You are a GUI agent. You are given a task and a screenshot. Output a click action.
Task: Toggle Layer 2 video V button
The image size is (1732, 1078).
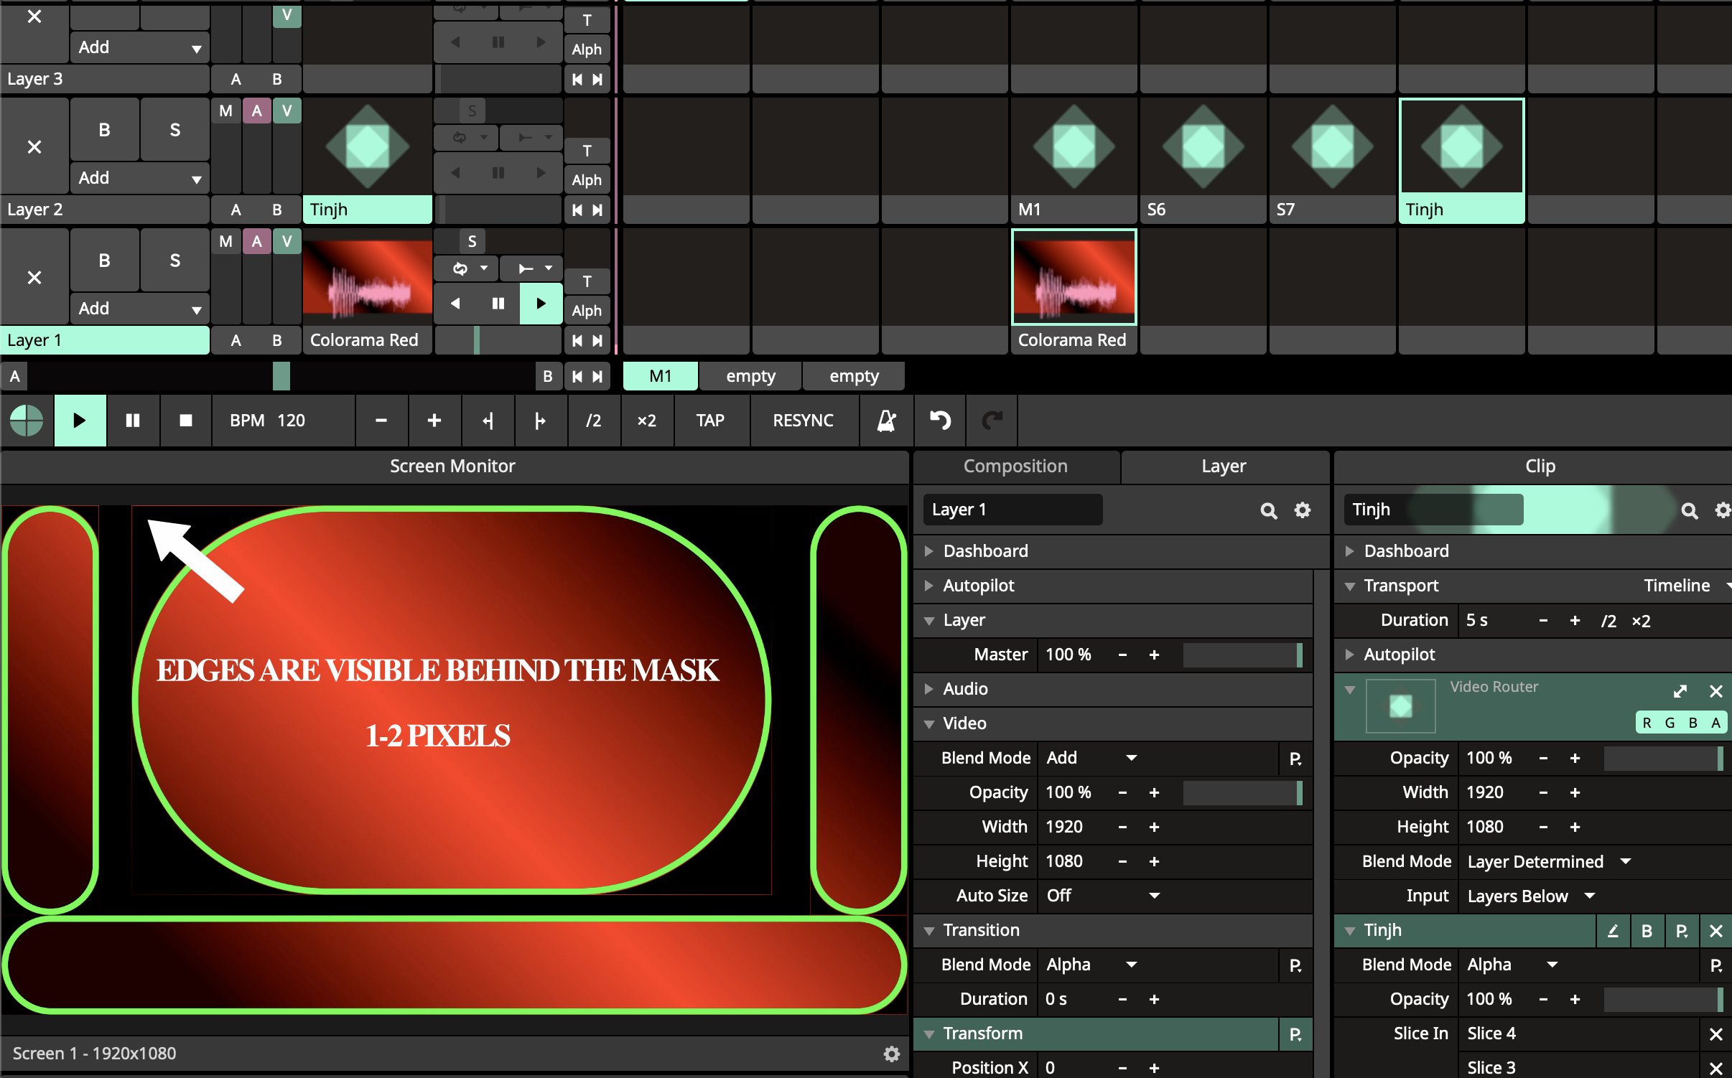point(287,111)
